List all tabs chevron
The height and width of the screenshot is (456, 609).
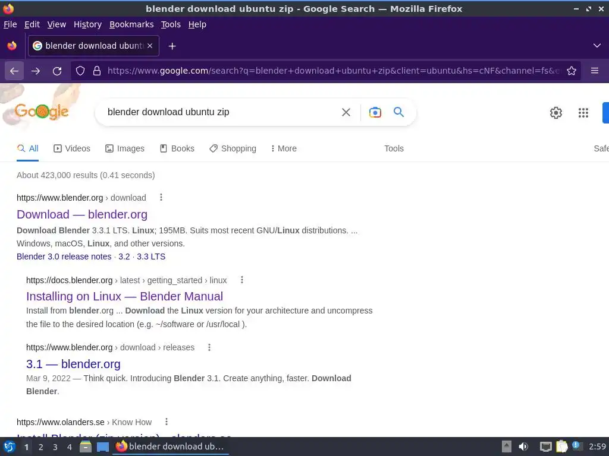tap(597, 46)
